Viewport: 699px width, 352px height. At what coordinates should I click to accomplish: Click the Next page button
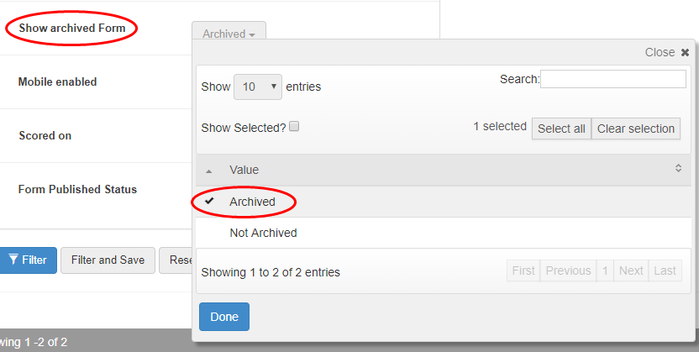tap(631, 271)
